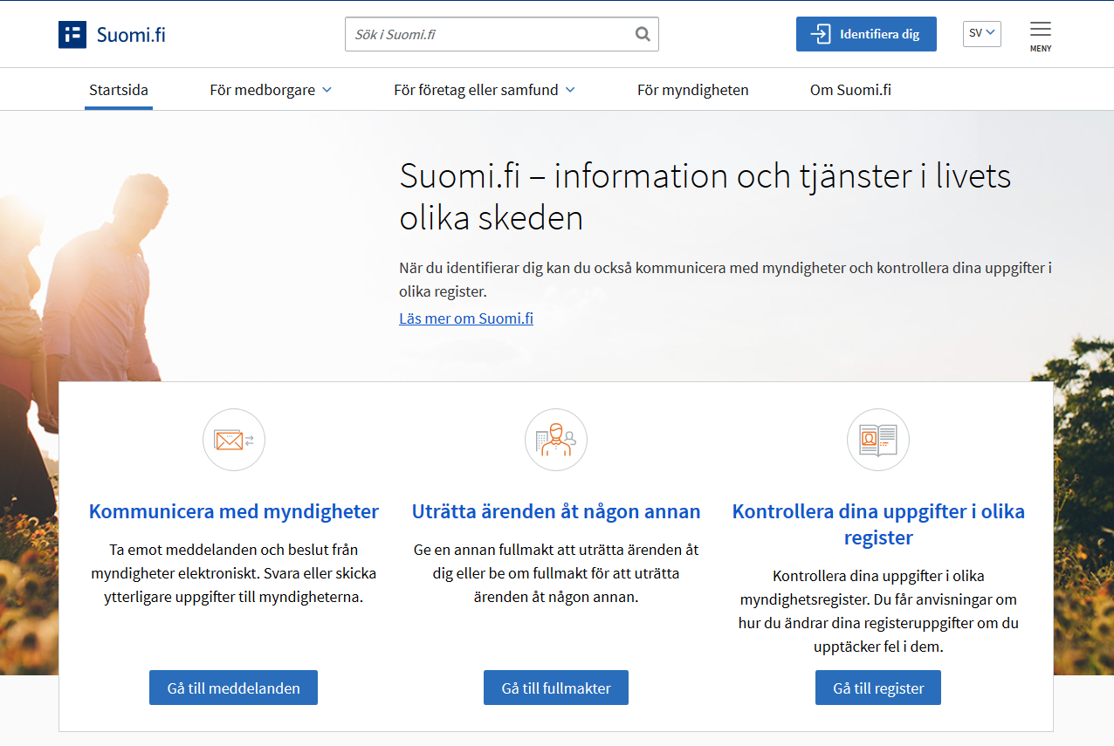Click the login arrow icon in Identifiera dig
The height and width of the screenshot is (746, 1114).
point(821,34)
